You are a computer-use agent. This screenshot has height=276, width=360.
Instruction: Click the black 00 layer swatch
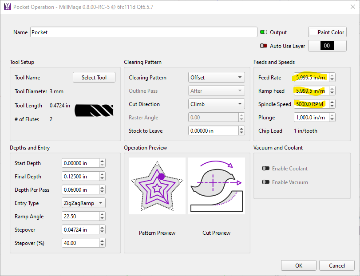327,46
